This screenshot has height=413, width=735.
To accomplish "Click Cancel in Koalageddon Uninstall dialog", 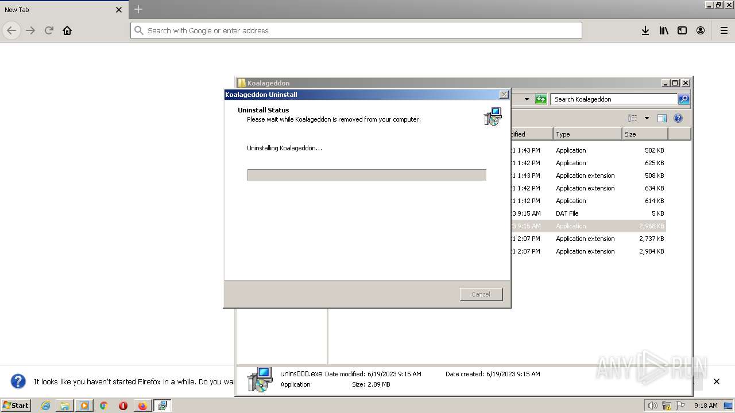I will pos(481,294).
